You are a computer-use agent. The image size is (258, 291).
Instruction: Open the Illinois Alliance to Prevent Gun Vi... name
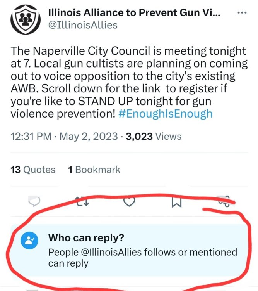tap(134, 13)
